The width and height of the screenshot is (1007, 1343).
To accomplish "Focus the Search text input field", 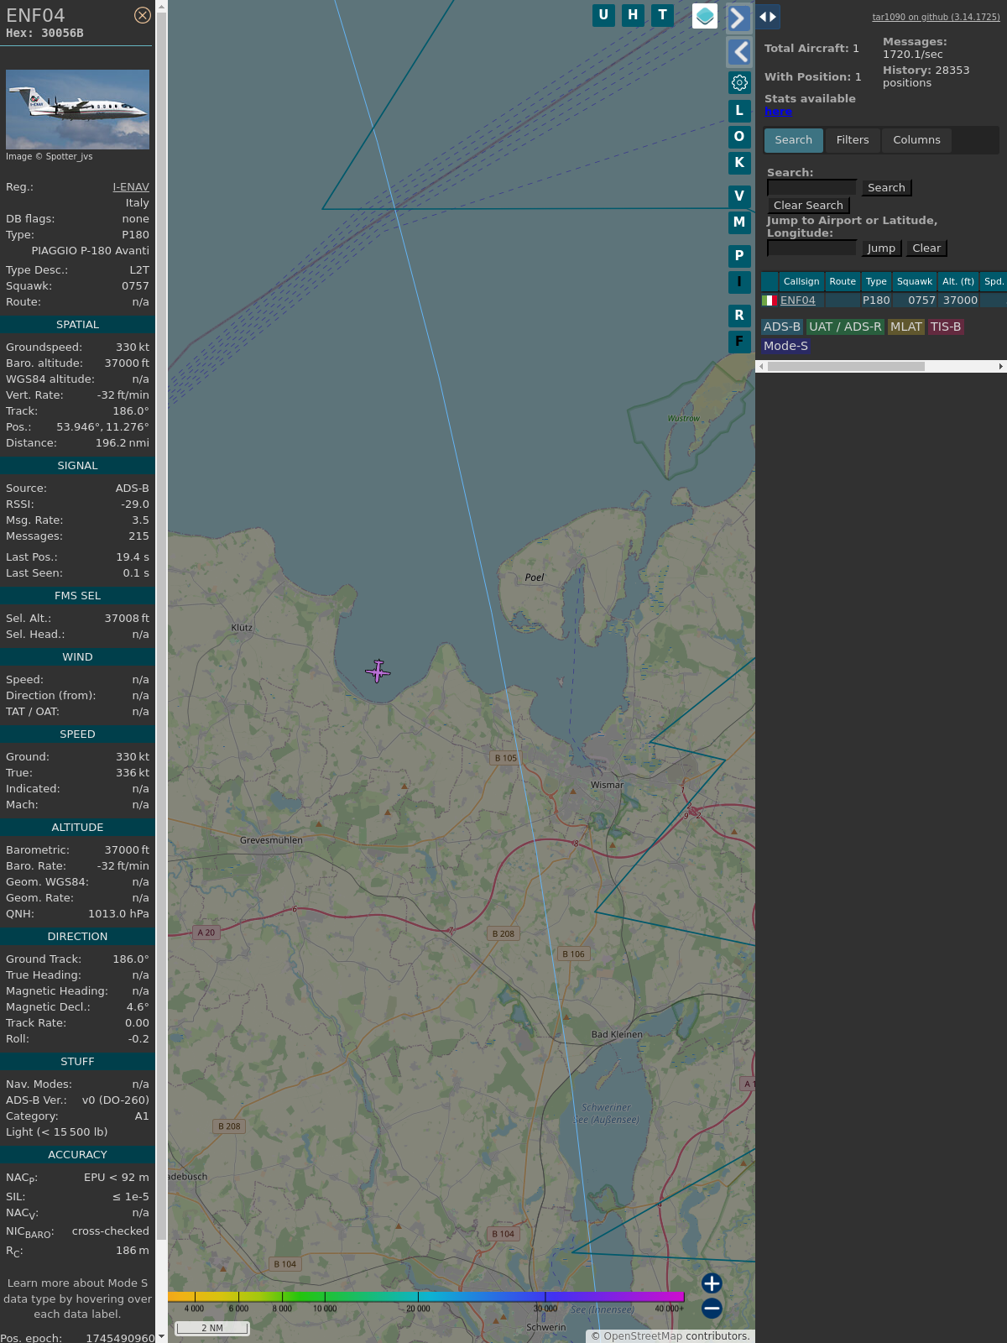I will point(811,188).
